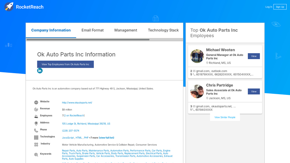Click the Maintenance Parts keyword link
The image size is (290, 163).
99,151
